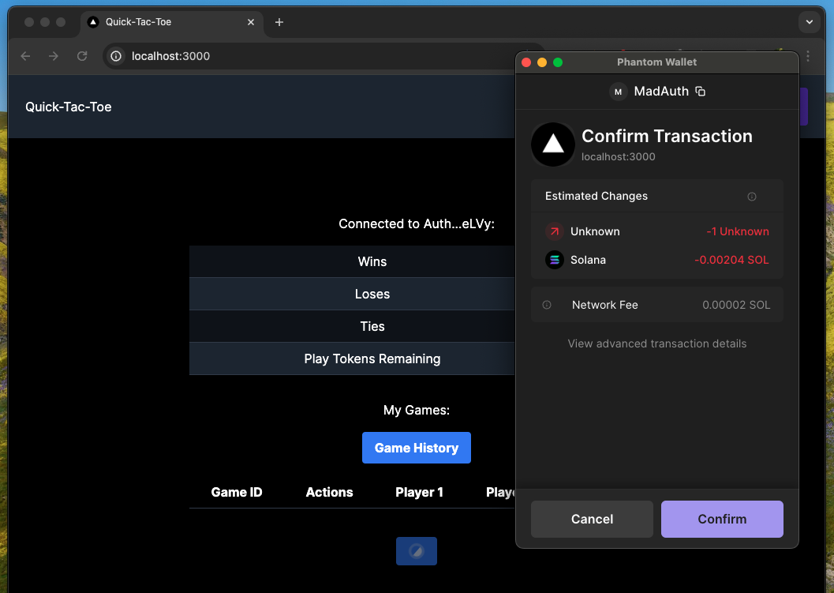
Task: Copy the MadAuth wallet address icon
Action: click(x=701, y=92)
